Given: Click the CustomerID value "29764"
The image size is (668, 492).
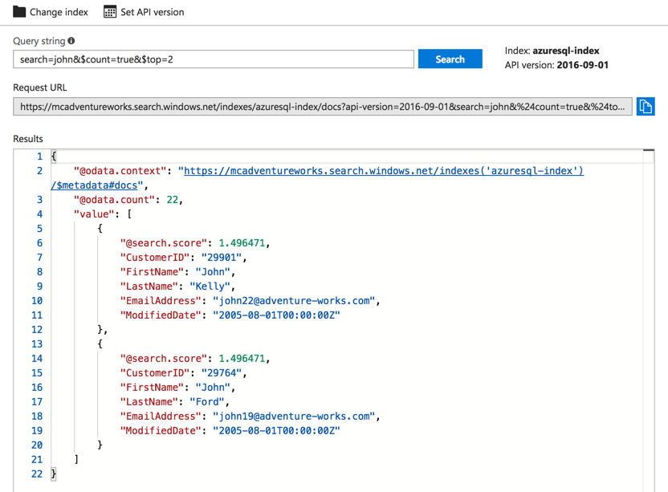Looking at the screenshot, I should coord(222,373).
